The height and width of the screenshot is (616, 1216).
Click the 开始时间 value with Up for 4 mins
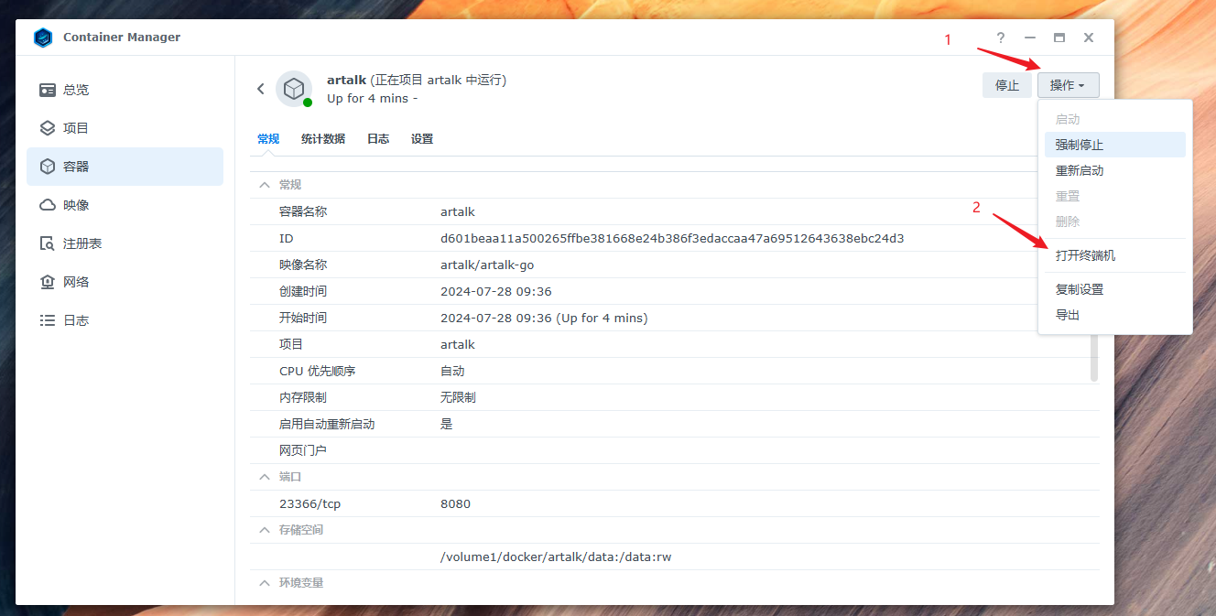click(x=544, y=318)
